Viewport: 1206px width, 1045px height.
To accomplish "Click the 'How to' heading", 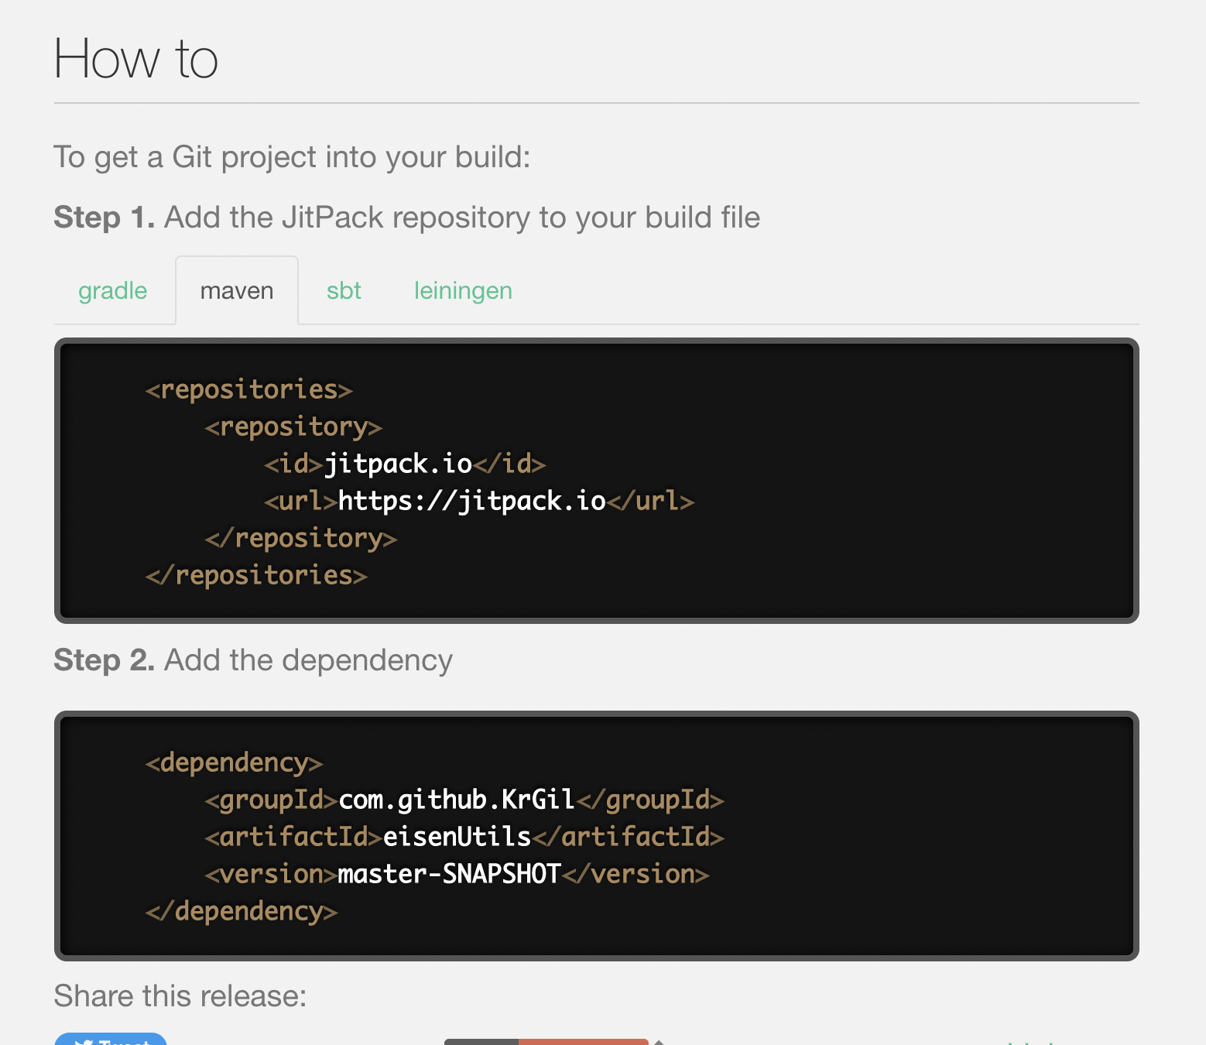I will pos(136,59).
